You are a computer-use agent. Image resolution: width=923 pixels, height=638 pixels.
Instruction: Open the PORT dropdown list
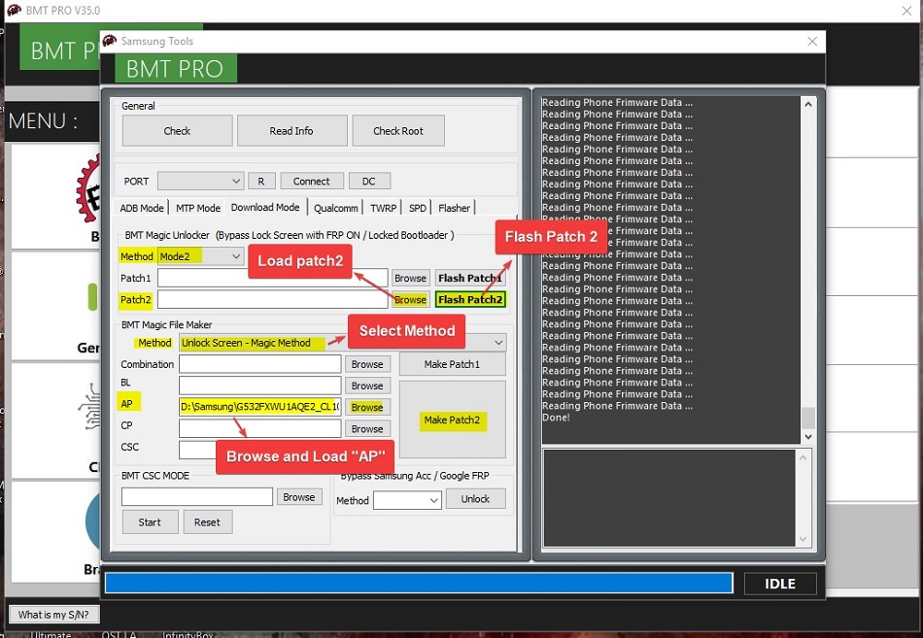(201, 181)
